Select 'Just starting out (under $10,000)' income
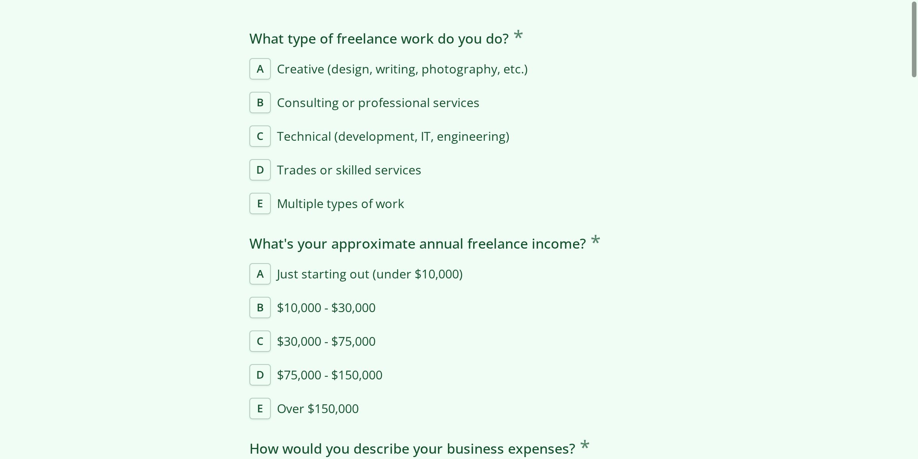This screenshot has height=459, width=918. pyautogui.click(x=369, y=274)
